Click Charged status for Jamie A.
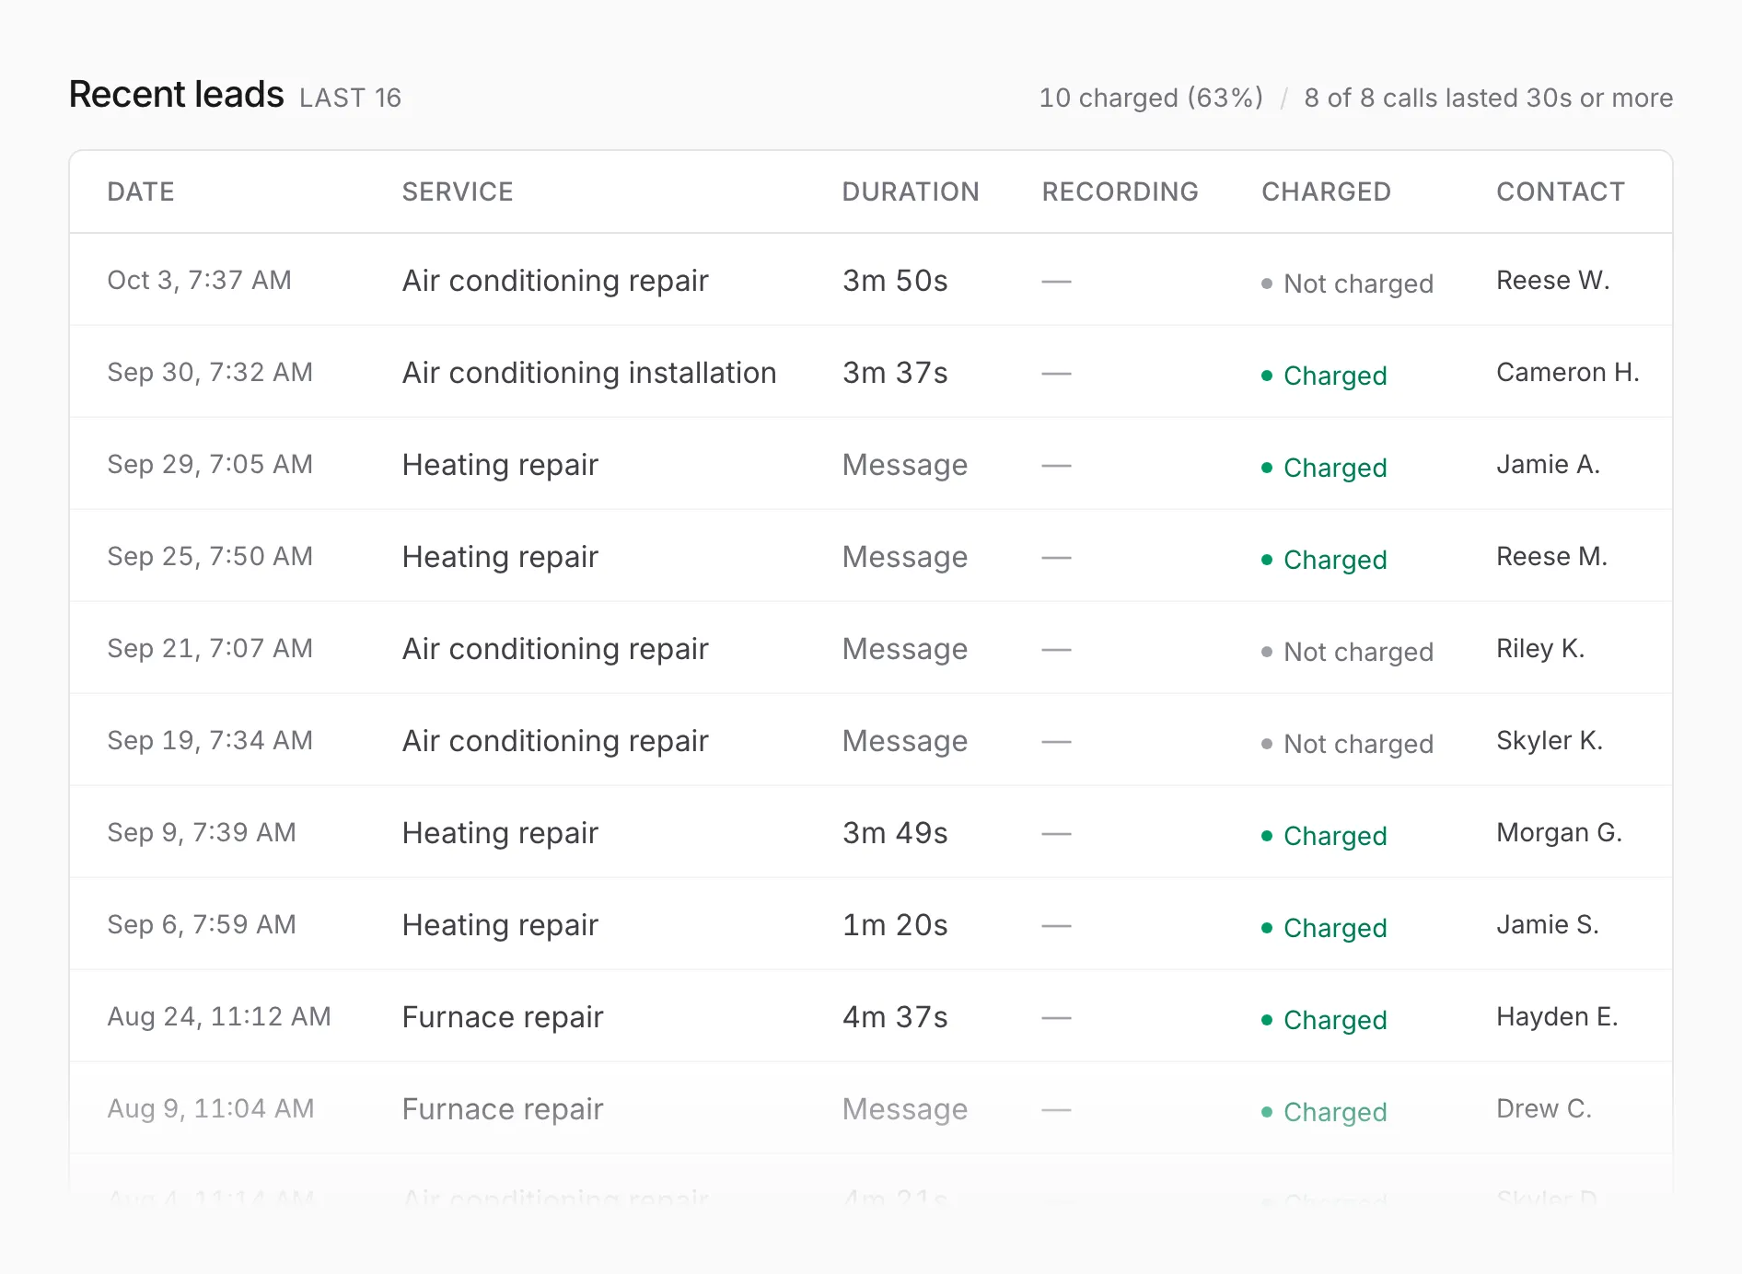The image size is (1742, 1274). point(1324,468)
